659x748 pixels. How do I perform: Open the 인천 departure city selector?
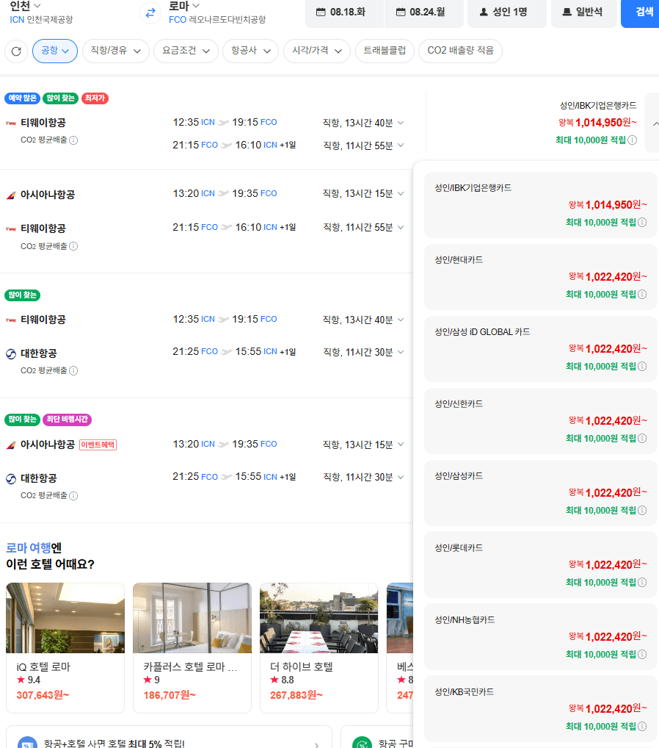[x=25, y=6]
